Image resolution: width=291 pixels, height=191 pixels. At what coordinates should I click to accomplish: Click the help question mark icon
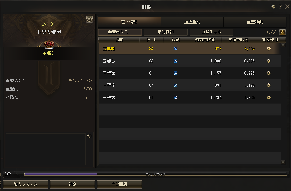[280, 7]
